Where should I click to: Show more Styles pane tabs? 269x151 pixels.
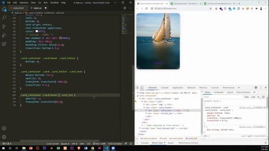click(254, 92)
